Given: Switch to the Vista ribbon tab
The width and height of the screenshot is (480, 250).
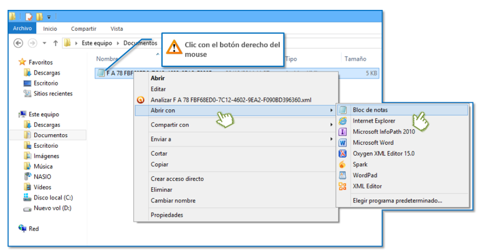Looking at the screenshot, I should pos(116,28).
